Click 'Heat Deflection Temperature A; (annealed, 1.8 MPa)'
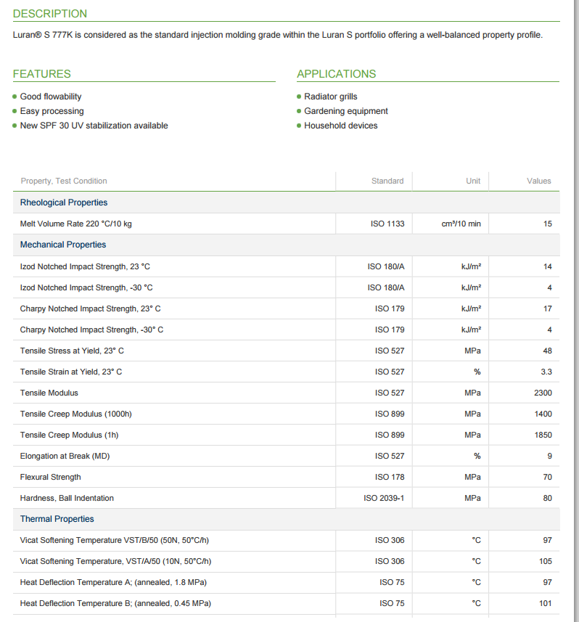The height and width of the screenshot is (622, 579). coord(113,582)
